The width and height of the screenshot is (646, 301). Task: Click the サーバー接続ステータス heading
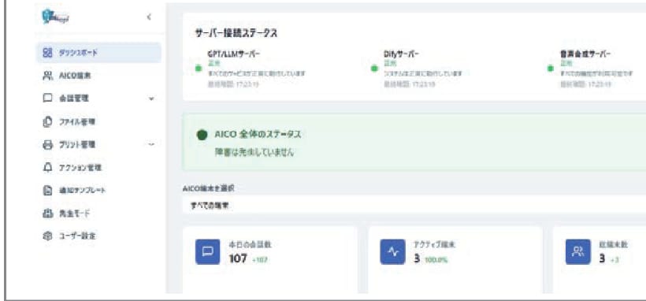(x=236, y=34)
